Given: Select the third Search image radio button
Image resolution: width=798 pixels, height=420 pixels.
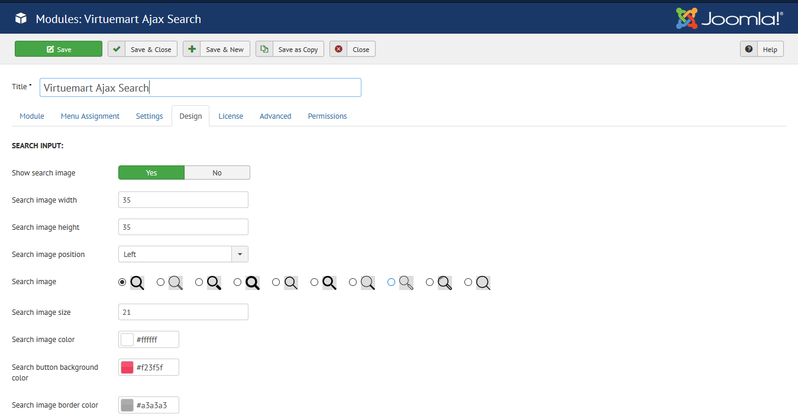Looking at the screenshot, I should [x=199, y=282].
